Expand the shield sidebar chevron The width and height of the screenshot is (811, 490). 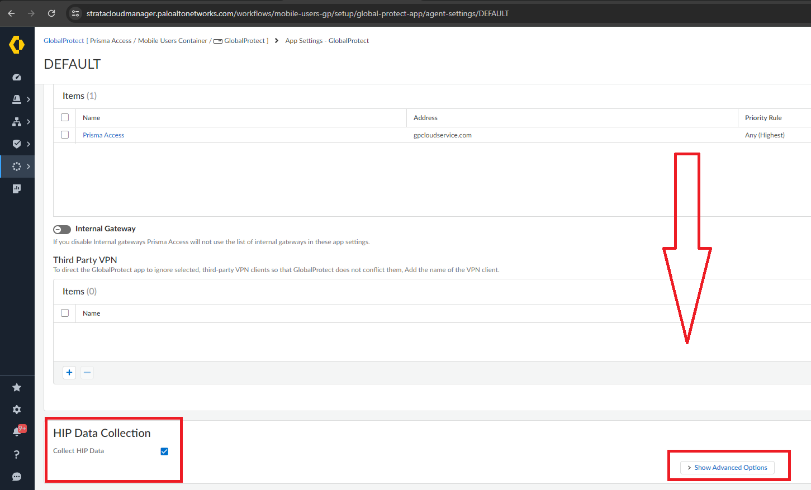tap(29, 144)
